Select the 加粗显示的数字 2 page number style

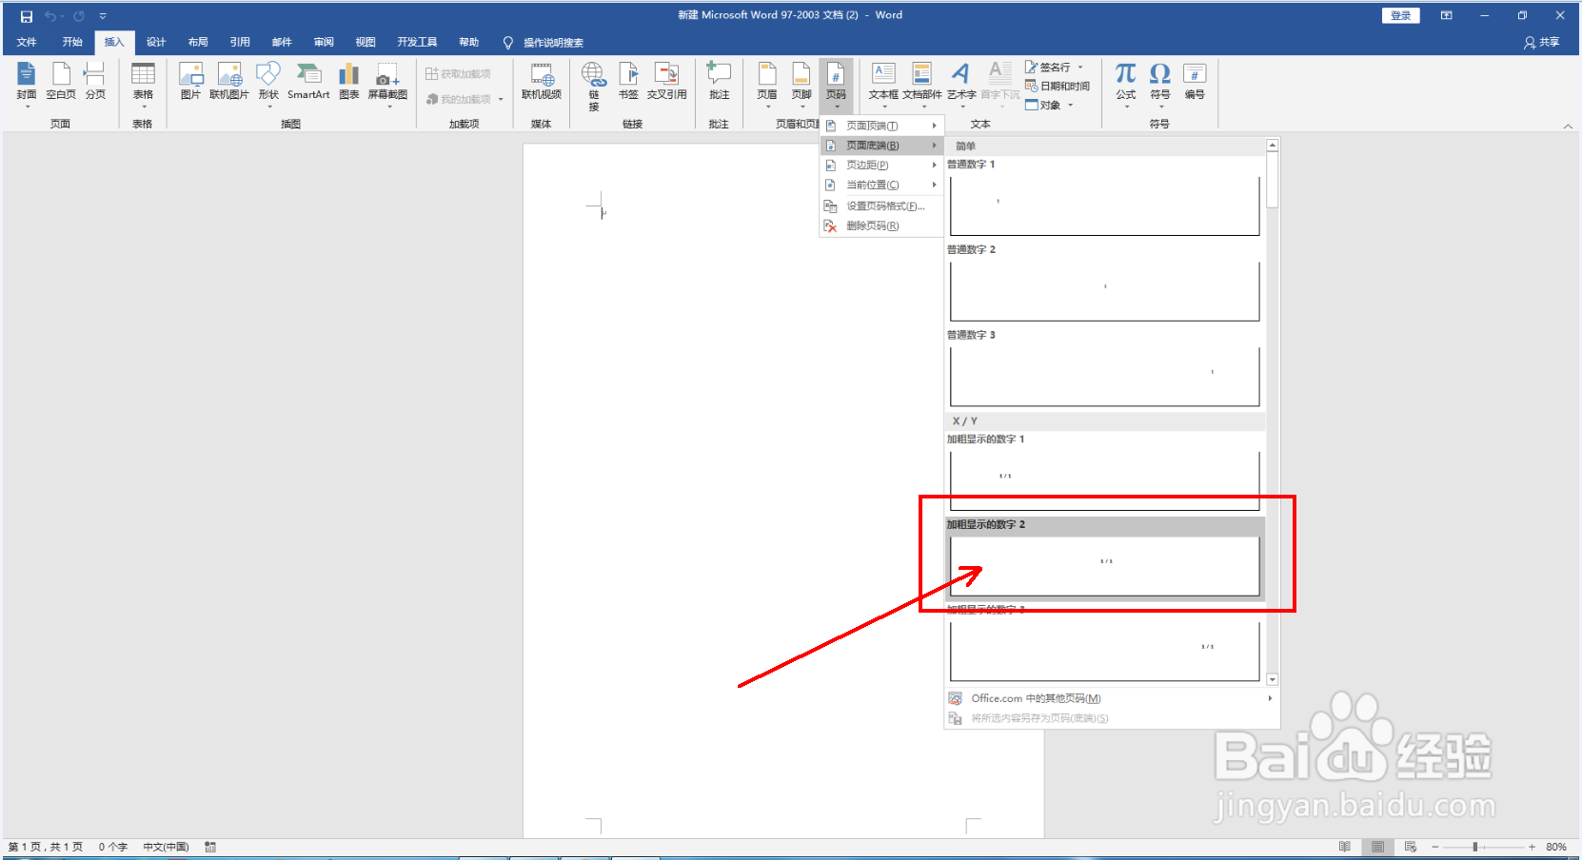[1103, 562]
